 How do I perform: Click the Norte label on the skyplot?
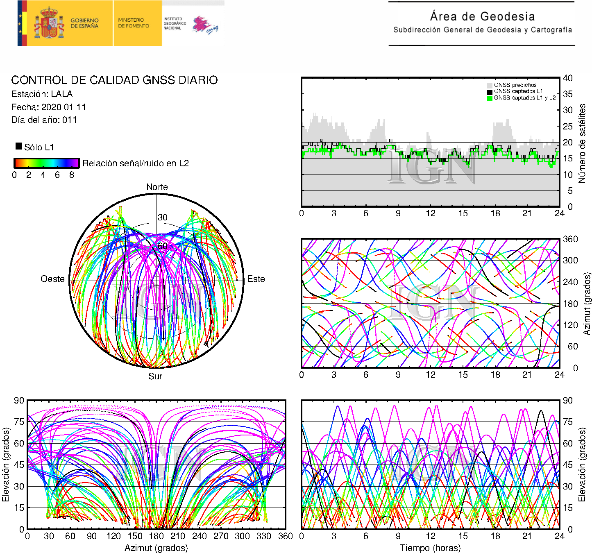click(x=157, y=187)
